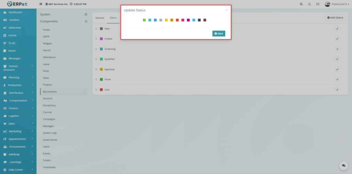352x174 pixels.
Task: Switch to the General tab
Action: 100,18
